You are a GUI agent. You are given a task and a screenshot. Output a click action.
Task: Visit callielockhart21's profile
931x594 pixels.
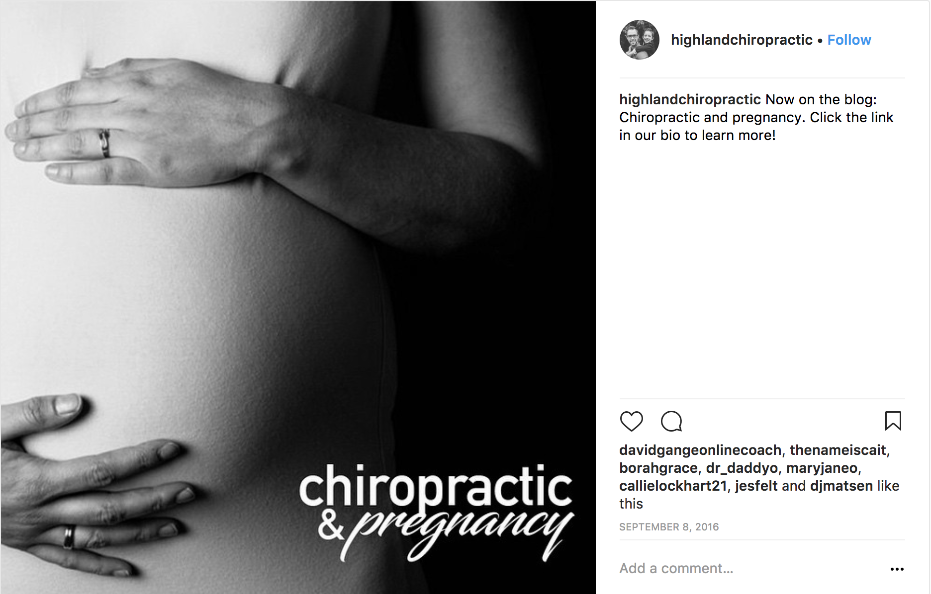[x=673, y=486]
